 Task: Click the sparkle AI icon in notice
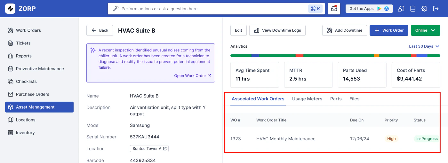93,50
